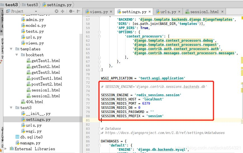
Task: Fold code at line 61 gutter marker
Action: [x=99, y=36]
